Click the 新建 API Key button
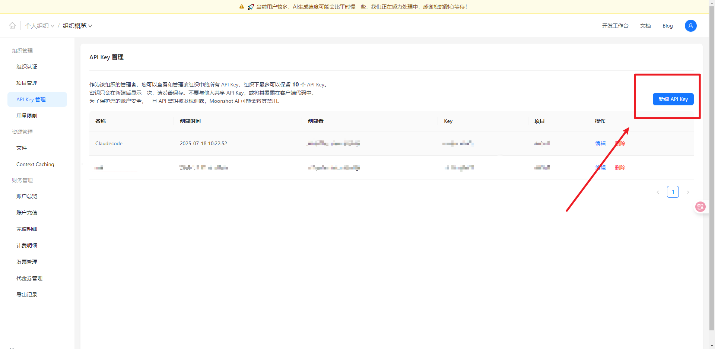 pyautogui.click(x=673, y=99)
